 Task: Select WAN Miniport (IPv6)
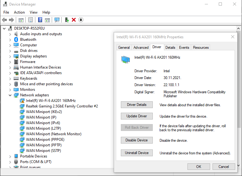coord(43,123)
